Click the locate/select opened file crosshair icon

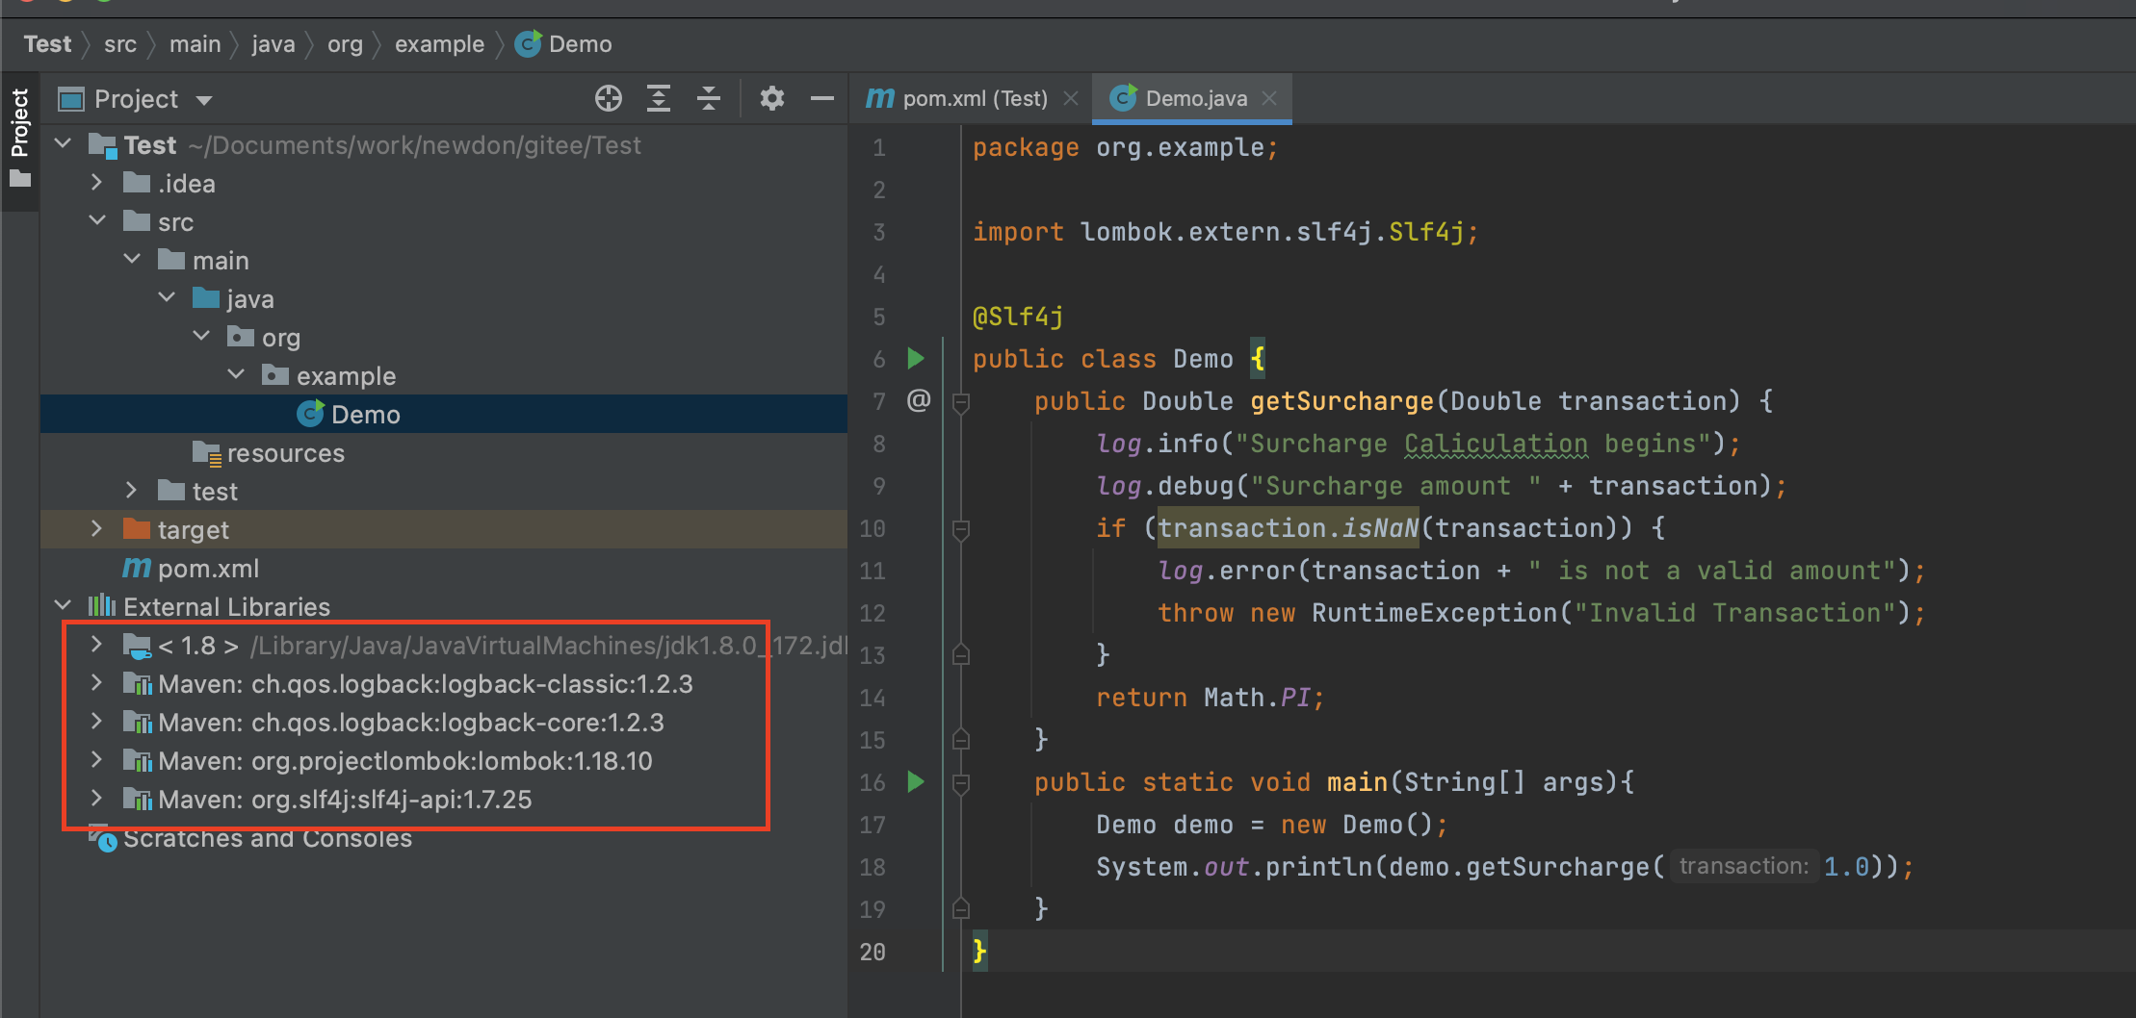pyautogui.click(x=609, y=98)
